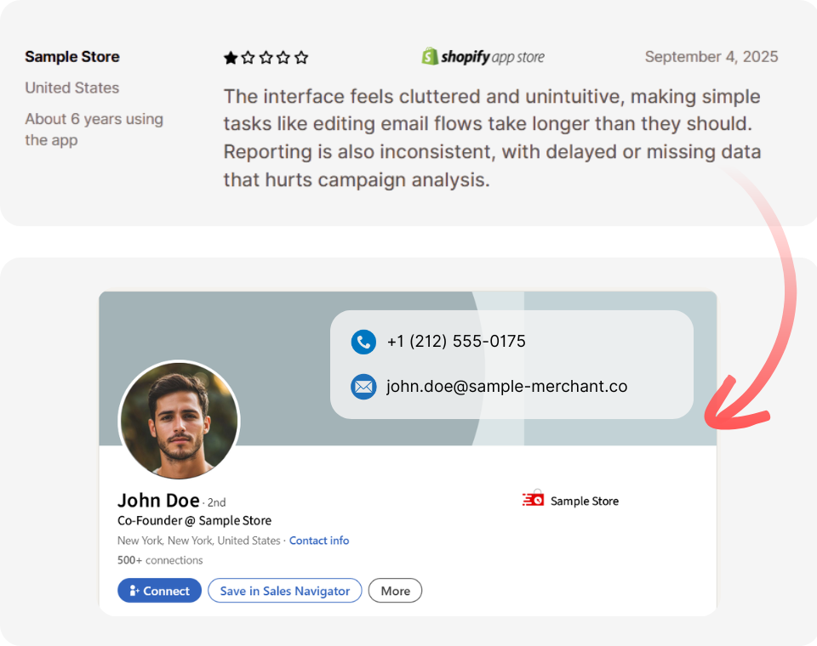Click the phone number +1 (212) 555-0175
The image size is (817, 646).
pyautogui.click(x=456, y=341)
